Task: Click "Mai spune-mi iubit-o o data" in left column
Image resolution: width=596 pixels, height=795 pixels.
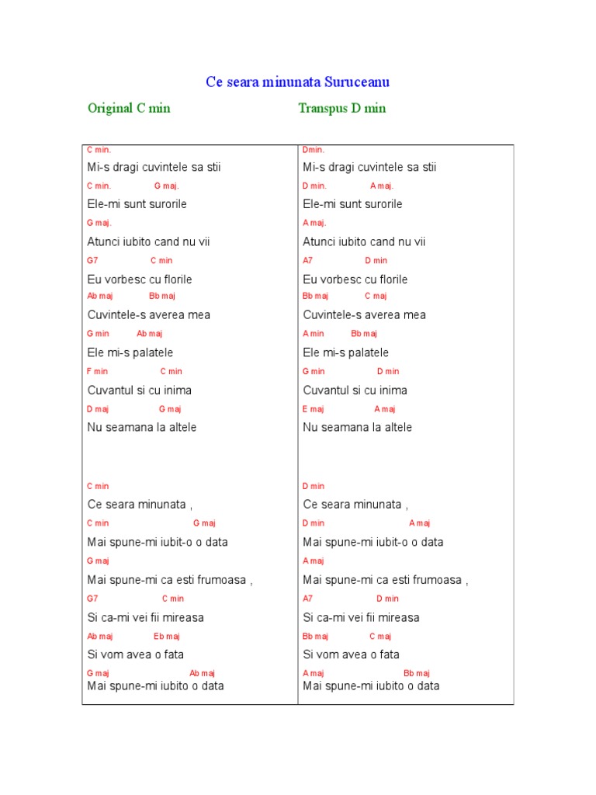Action: pos(158,542)
